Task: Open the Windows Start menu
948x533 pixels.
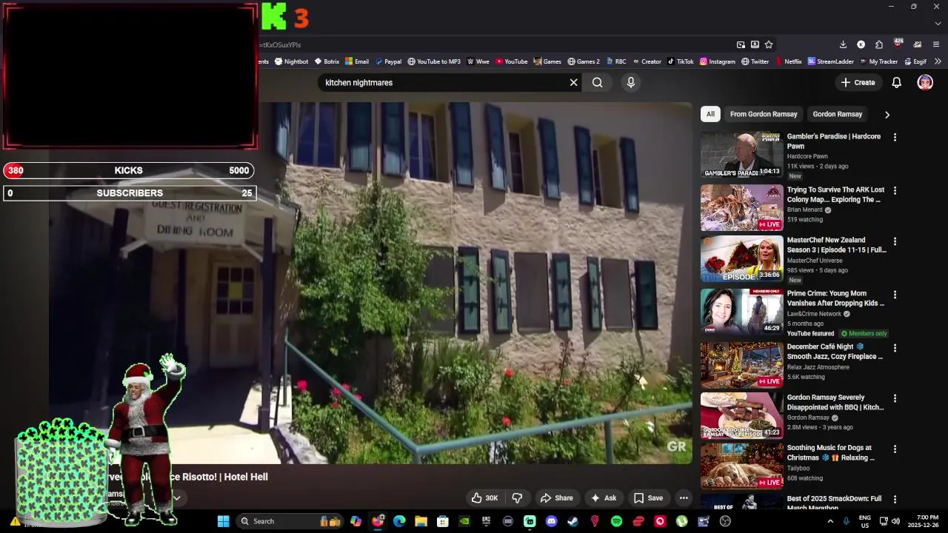Action: point(223,521)
